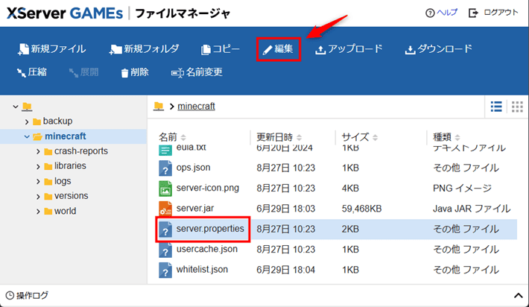Create a new folder with 新規フォルダ
Viewport: 529px width, 307px height.
pos(144,49)
